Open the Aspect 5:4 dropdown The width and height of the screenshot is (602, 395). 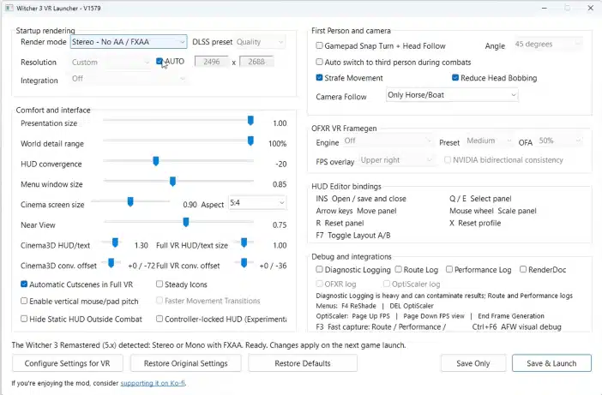[257, 202]
